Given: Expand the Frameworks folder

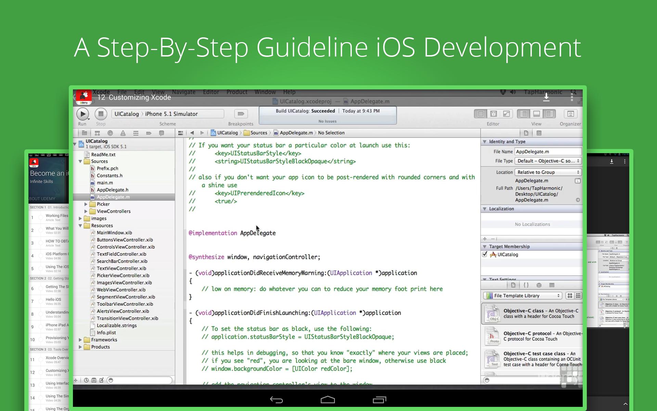Looking at the screenshot, I should pyautogui.click(x=80, y=340).
